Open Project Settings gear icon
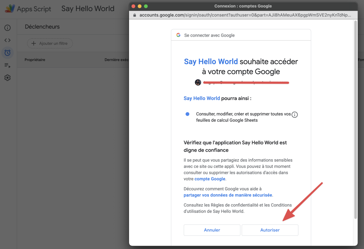The height and width of the screenshot is (249, 364). 7,78
